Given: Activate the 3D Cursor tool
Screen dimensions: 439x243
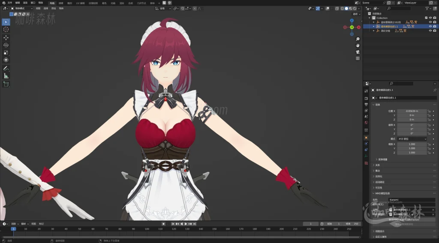Looking at the screenshot, I should (6, 30).
